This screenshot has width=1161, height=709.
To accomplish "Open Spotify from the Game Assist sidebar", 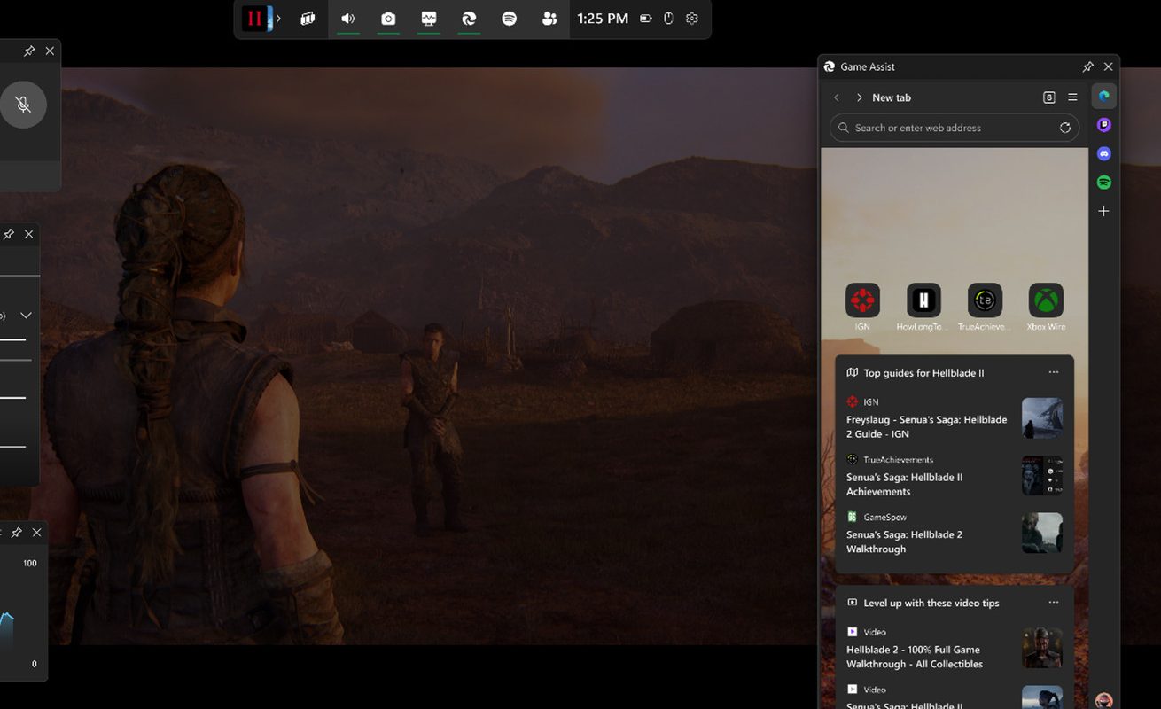I will tap(1103, 182).
